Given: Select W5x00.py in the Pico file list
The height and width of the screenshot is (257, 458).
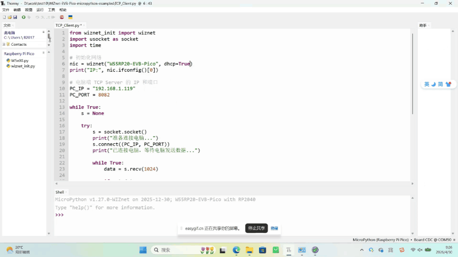Looking at the screenshot, I should (x=20, y=60).
